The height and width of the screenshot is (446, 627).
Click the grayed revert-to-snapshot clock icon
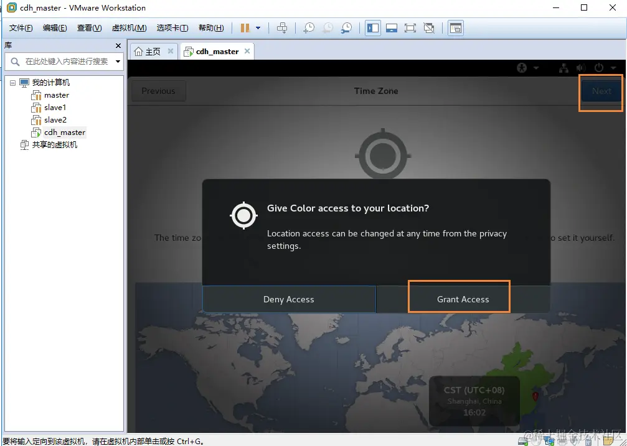(x=328, y=28)
